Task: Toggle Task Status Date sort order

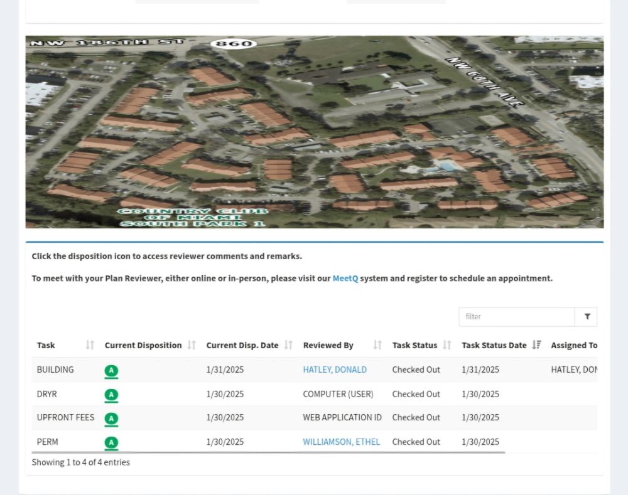Action: coord(536,345)
